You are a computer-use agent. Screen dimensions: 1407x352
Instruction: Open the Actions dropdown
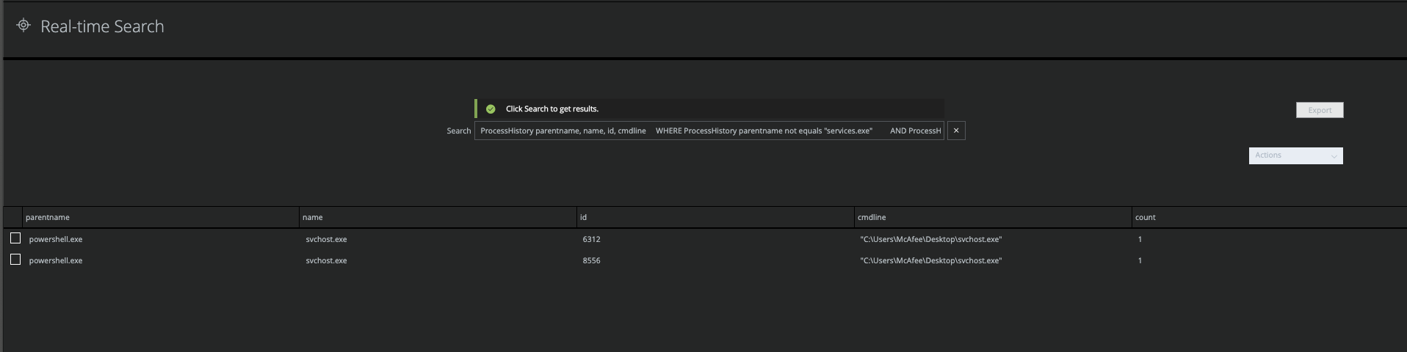point(1295,155)
